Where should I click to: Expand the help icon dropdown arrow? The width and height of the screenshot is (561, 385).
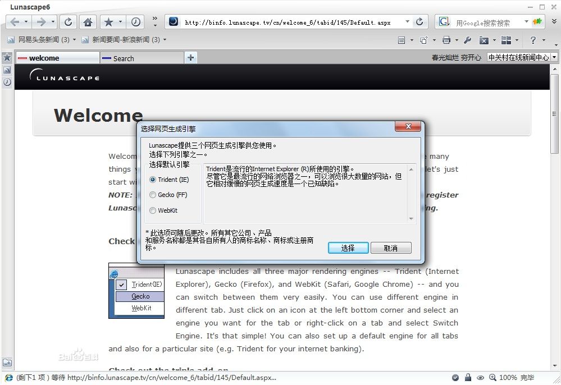point(544,40)
